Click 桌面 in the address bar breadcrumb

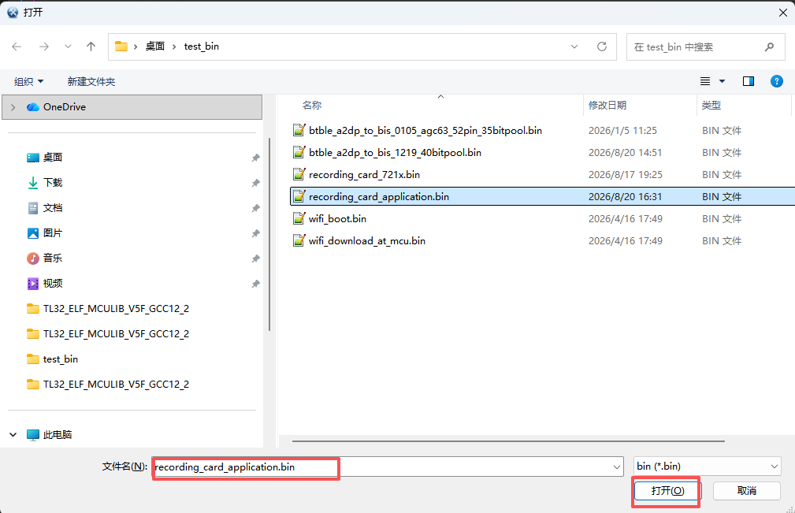point(155,46)
